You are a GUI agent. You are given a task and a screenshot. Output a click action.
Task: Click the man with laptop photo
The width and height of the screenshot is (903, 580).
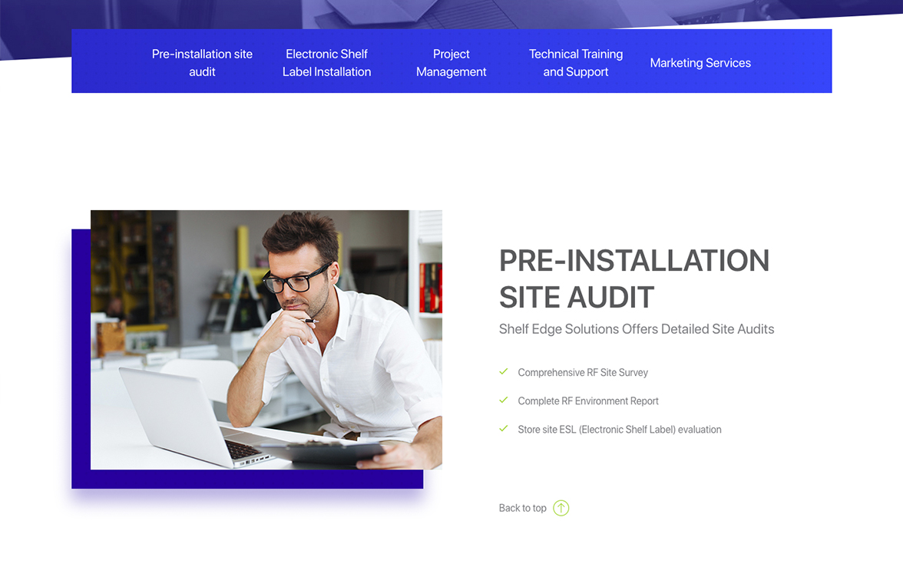[266, 339]
